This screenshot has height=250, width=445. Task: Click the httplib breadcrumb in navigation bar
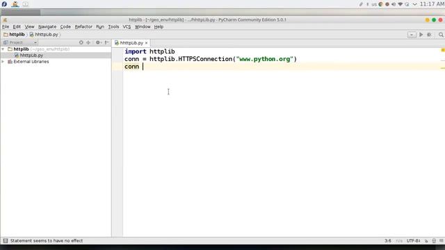tap(14, 34)
